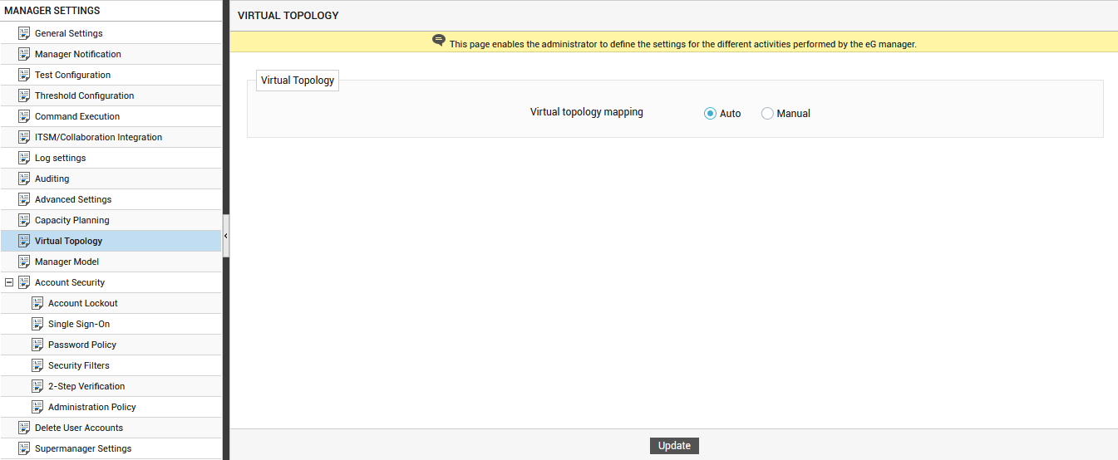Open Manager Model settings
Screen dimensions: 1118x460
click(66, 262)
